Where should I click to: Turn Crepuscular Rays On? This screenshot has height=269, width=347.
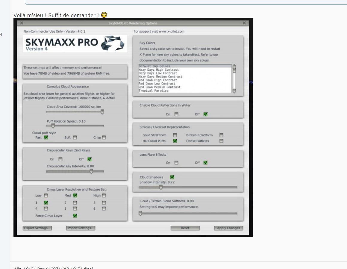(60, 159)
